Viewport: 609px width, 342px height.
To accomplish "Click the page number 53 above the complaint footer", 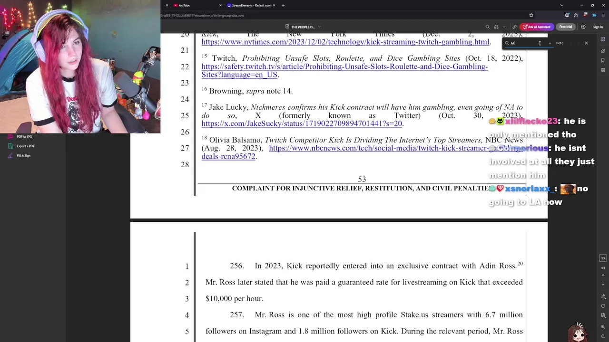I will coord(362,179).
